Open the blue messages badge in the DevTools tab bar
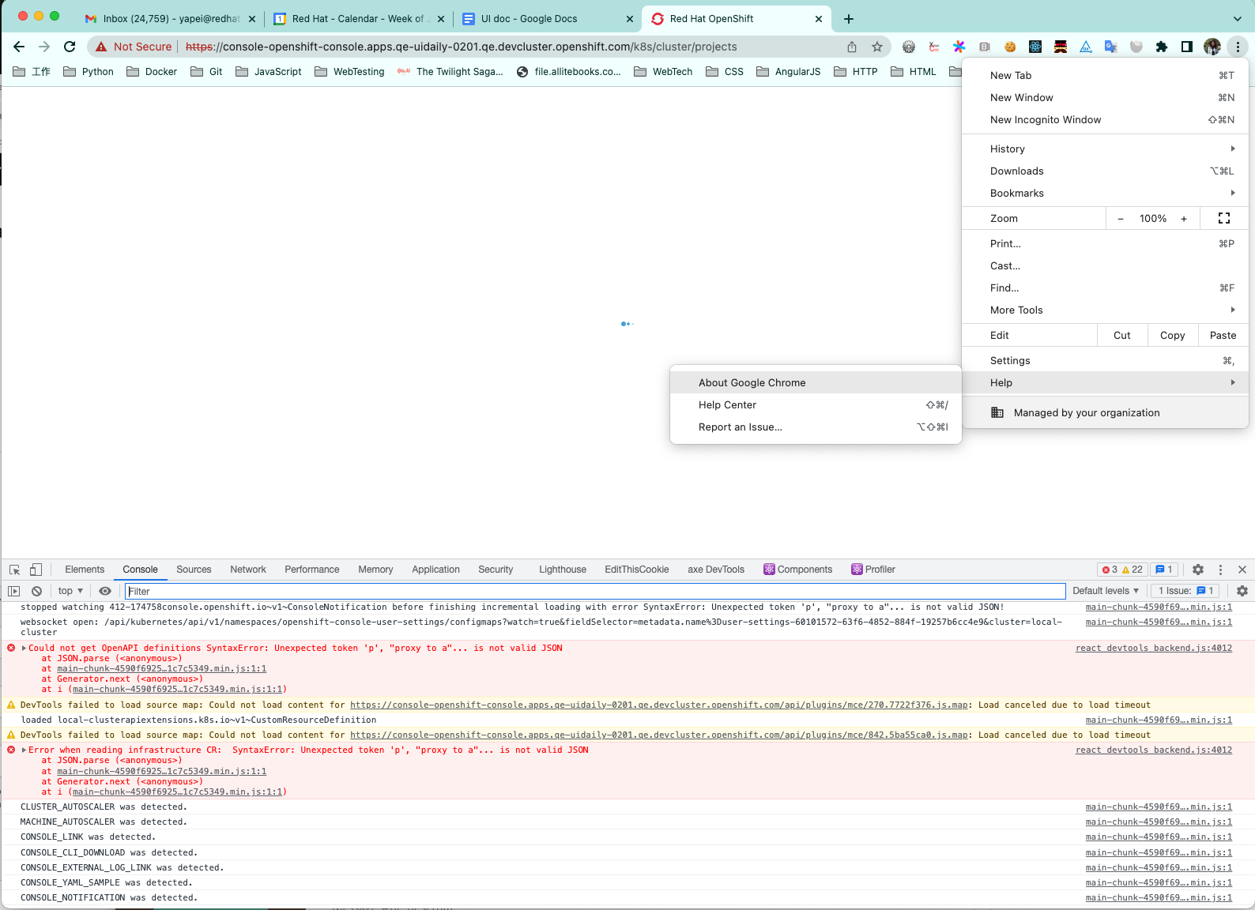The height and width of the screenshot is (910, 1255). tap(1163, 570)
